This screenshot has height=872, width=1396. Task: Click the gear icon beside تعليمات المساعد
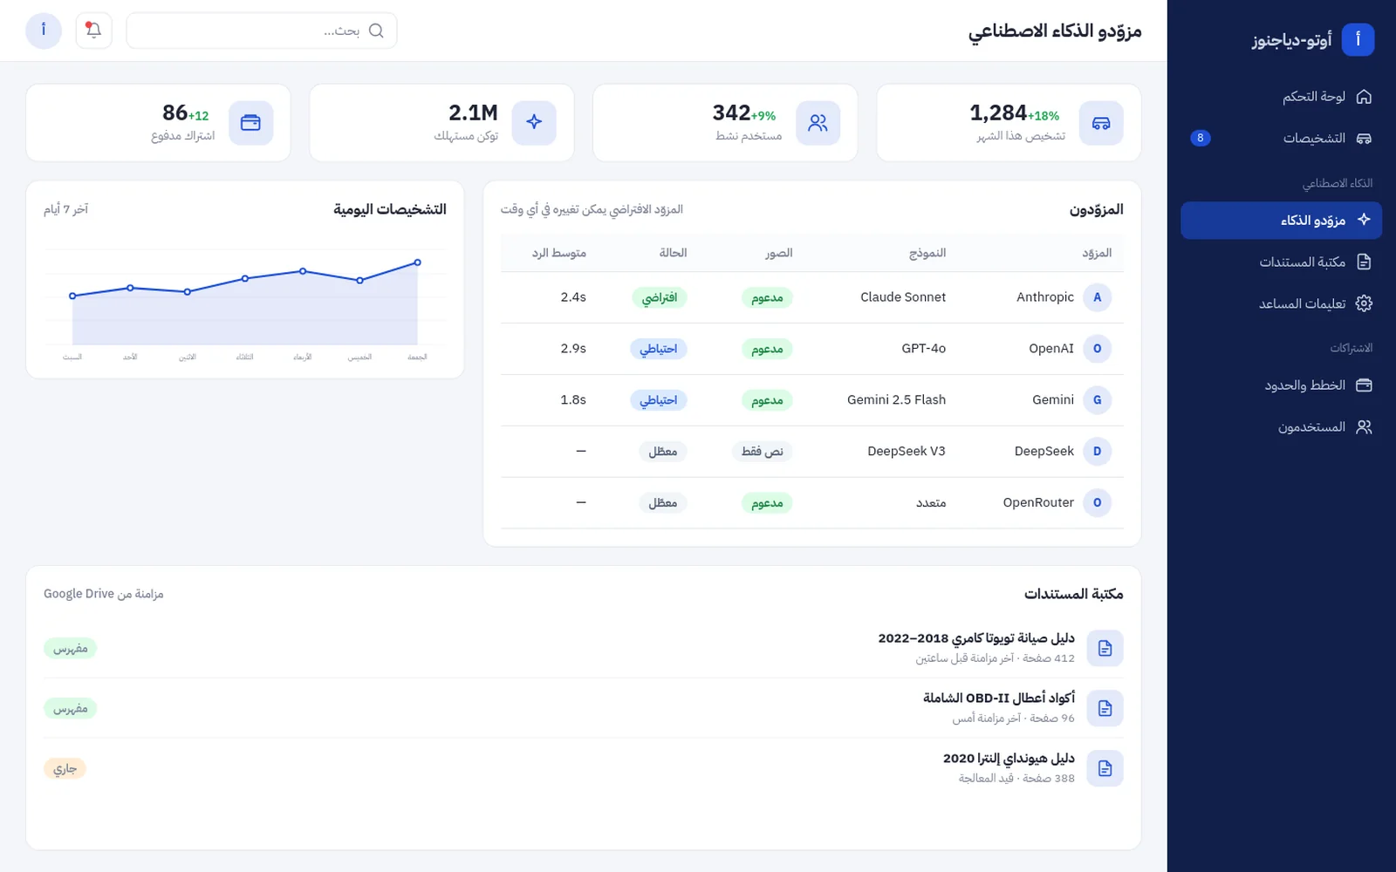click(1364, 303)
